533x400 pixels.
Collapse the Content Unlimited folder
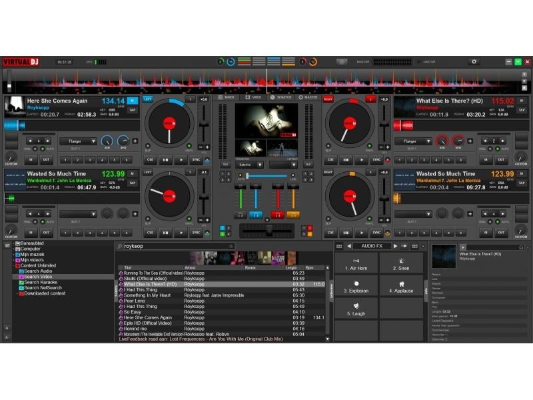[x=14, y=265]
